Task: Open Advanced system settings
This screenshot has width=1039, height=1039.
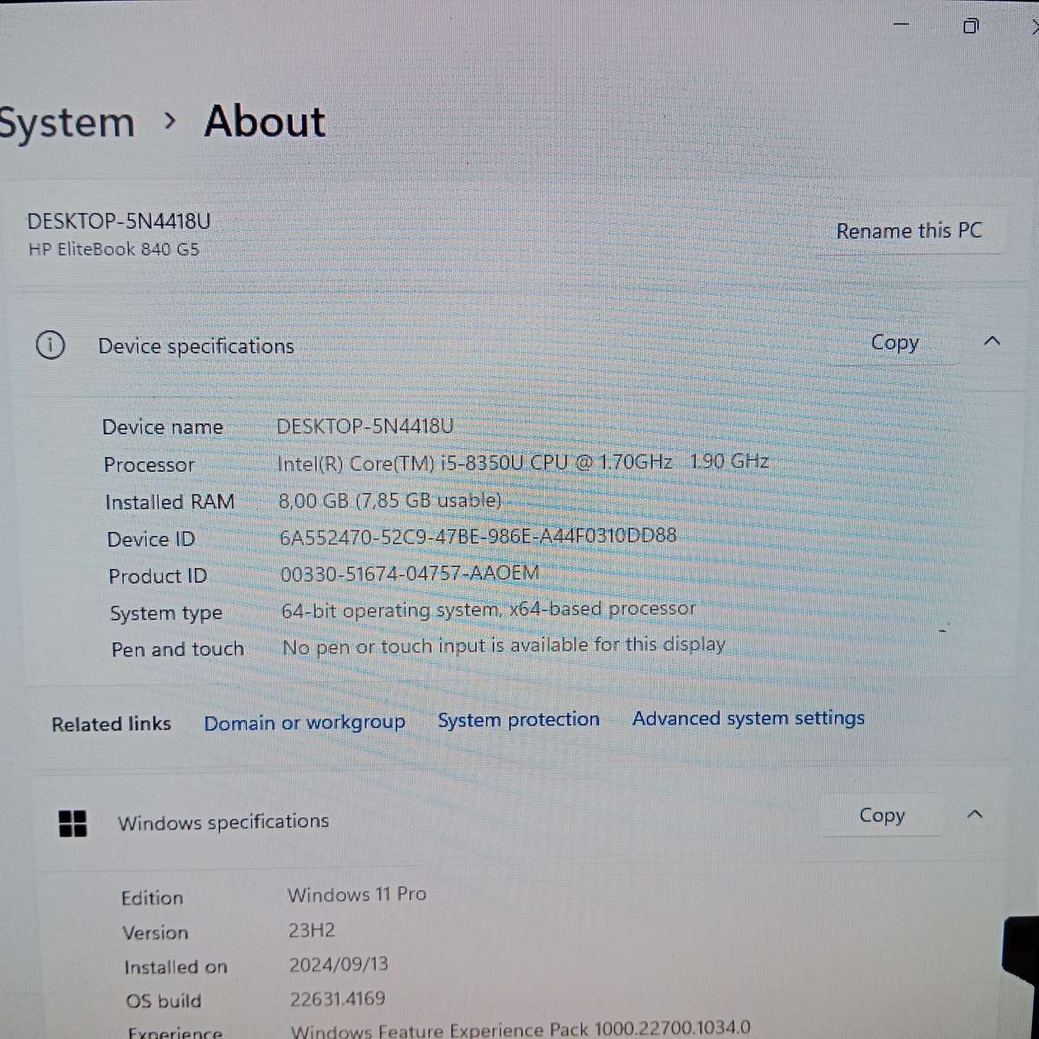Action: pos(747,719)
